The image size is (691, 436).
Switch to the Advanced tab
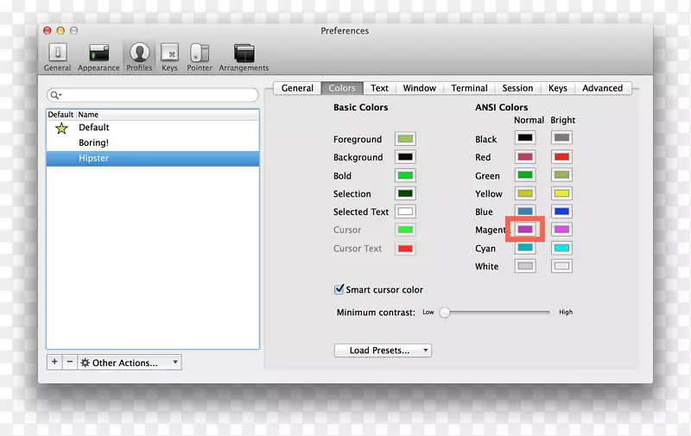tap(602, 88)
